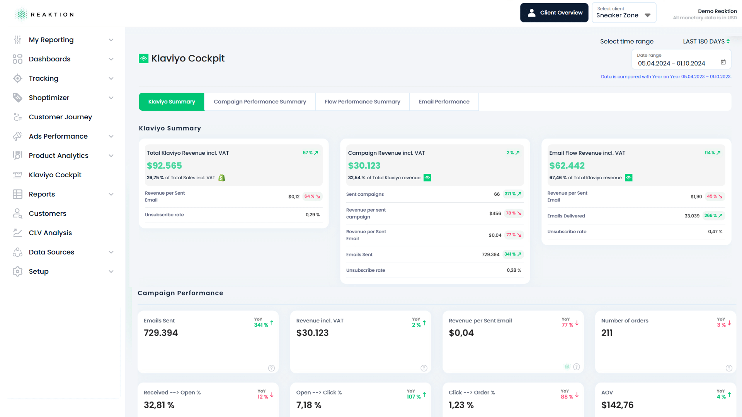Expand the My Reporting menu chevron
The image size is (742, 417).
tap(111, 40)
